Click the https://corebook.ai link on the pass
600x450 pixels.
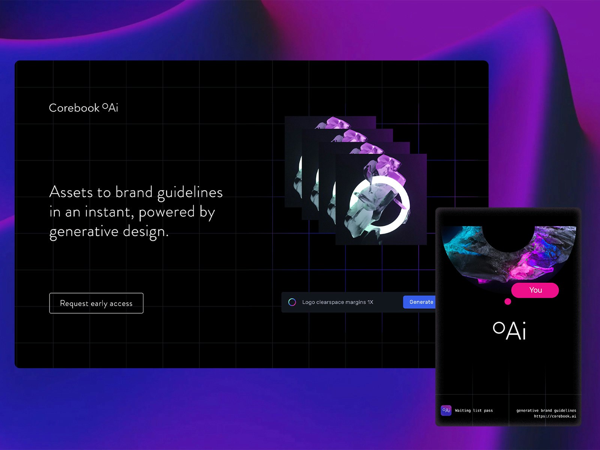click(x=555, y=416)
